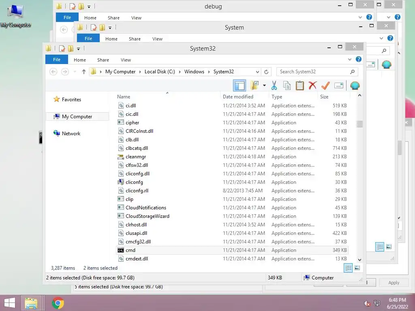Open the dropdown arrow next to folder options icon
The width and height of the screenshot is (415, 311).
(264, 85)
